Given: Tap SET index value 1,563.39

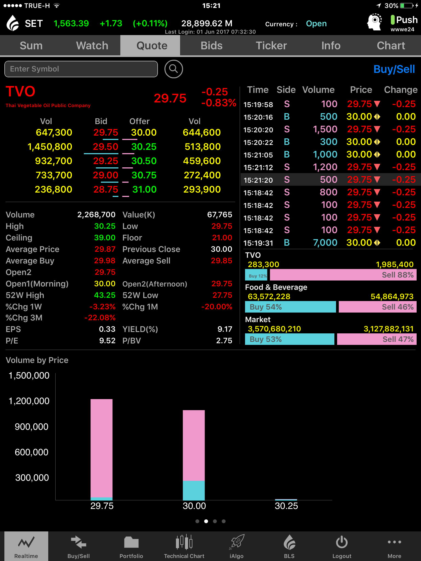Looking at the screenshot, I should [x=71, y=24].
